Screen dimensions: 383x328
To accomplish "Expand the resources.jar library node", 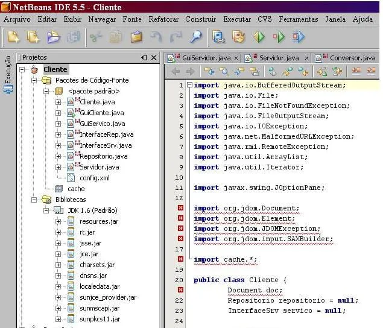I will [x=59, y=222].
